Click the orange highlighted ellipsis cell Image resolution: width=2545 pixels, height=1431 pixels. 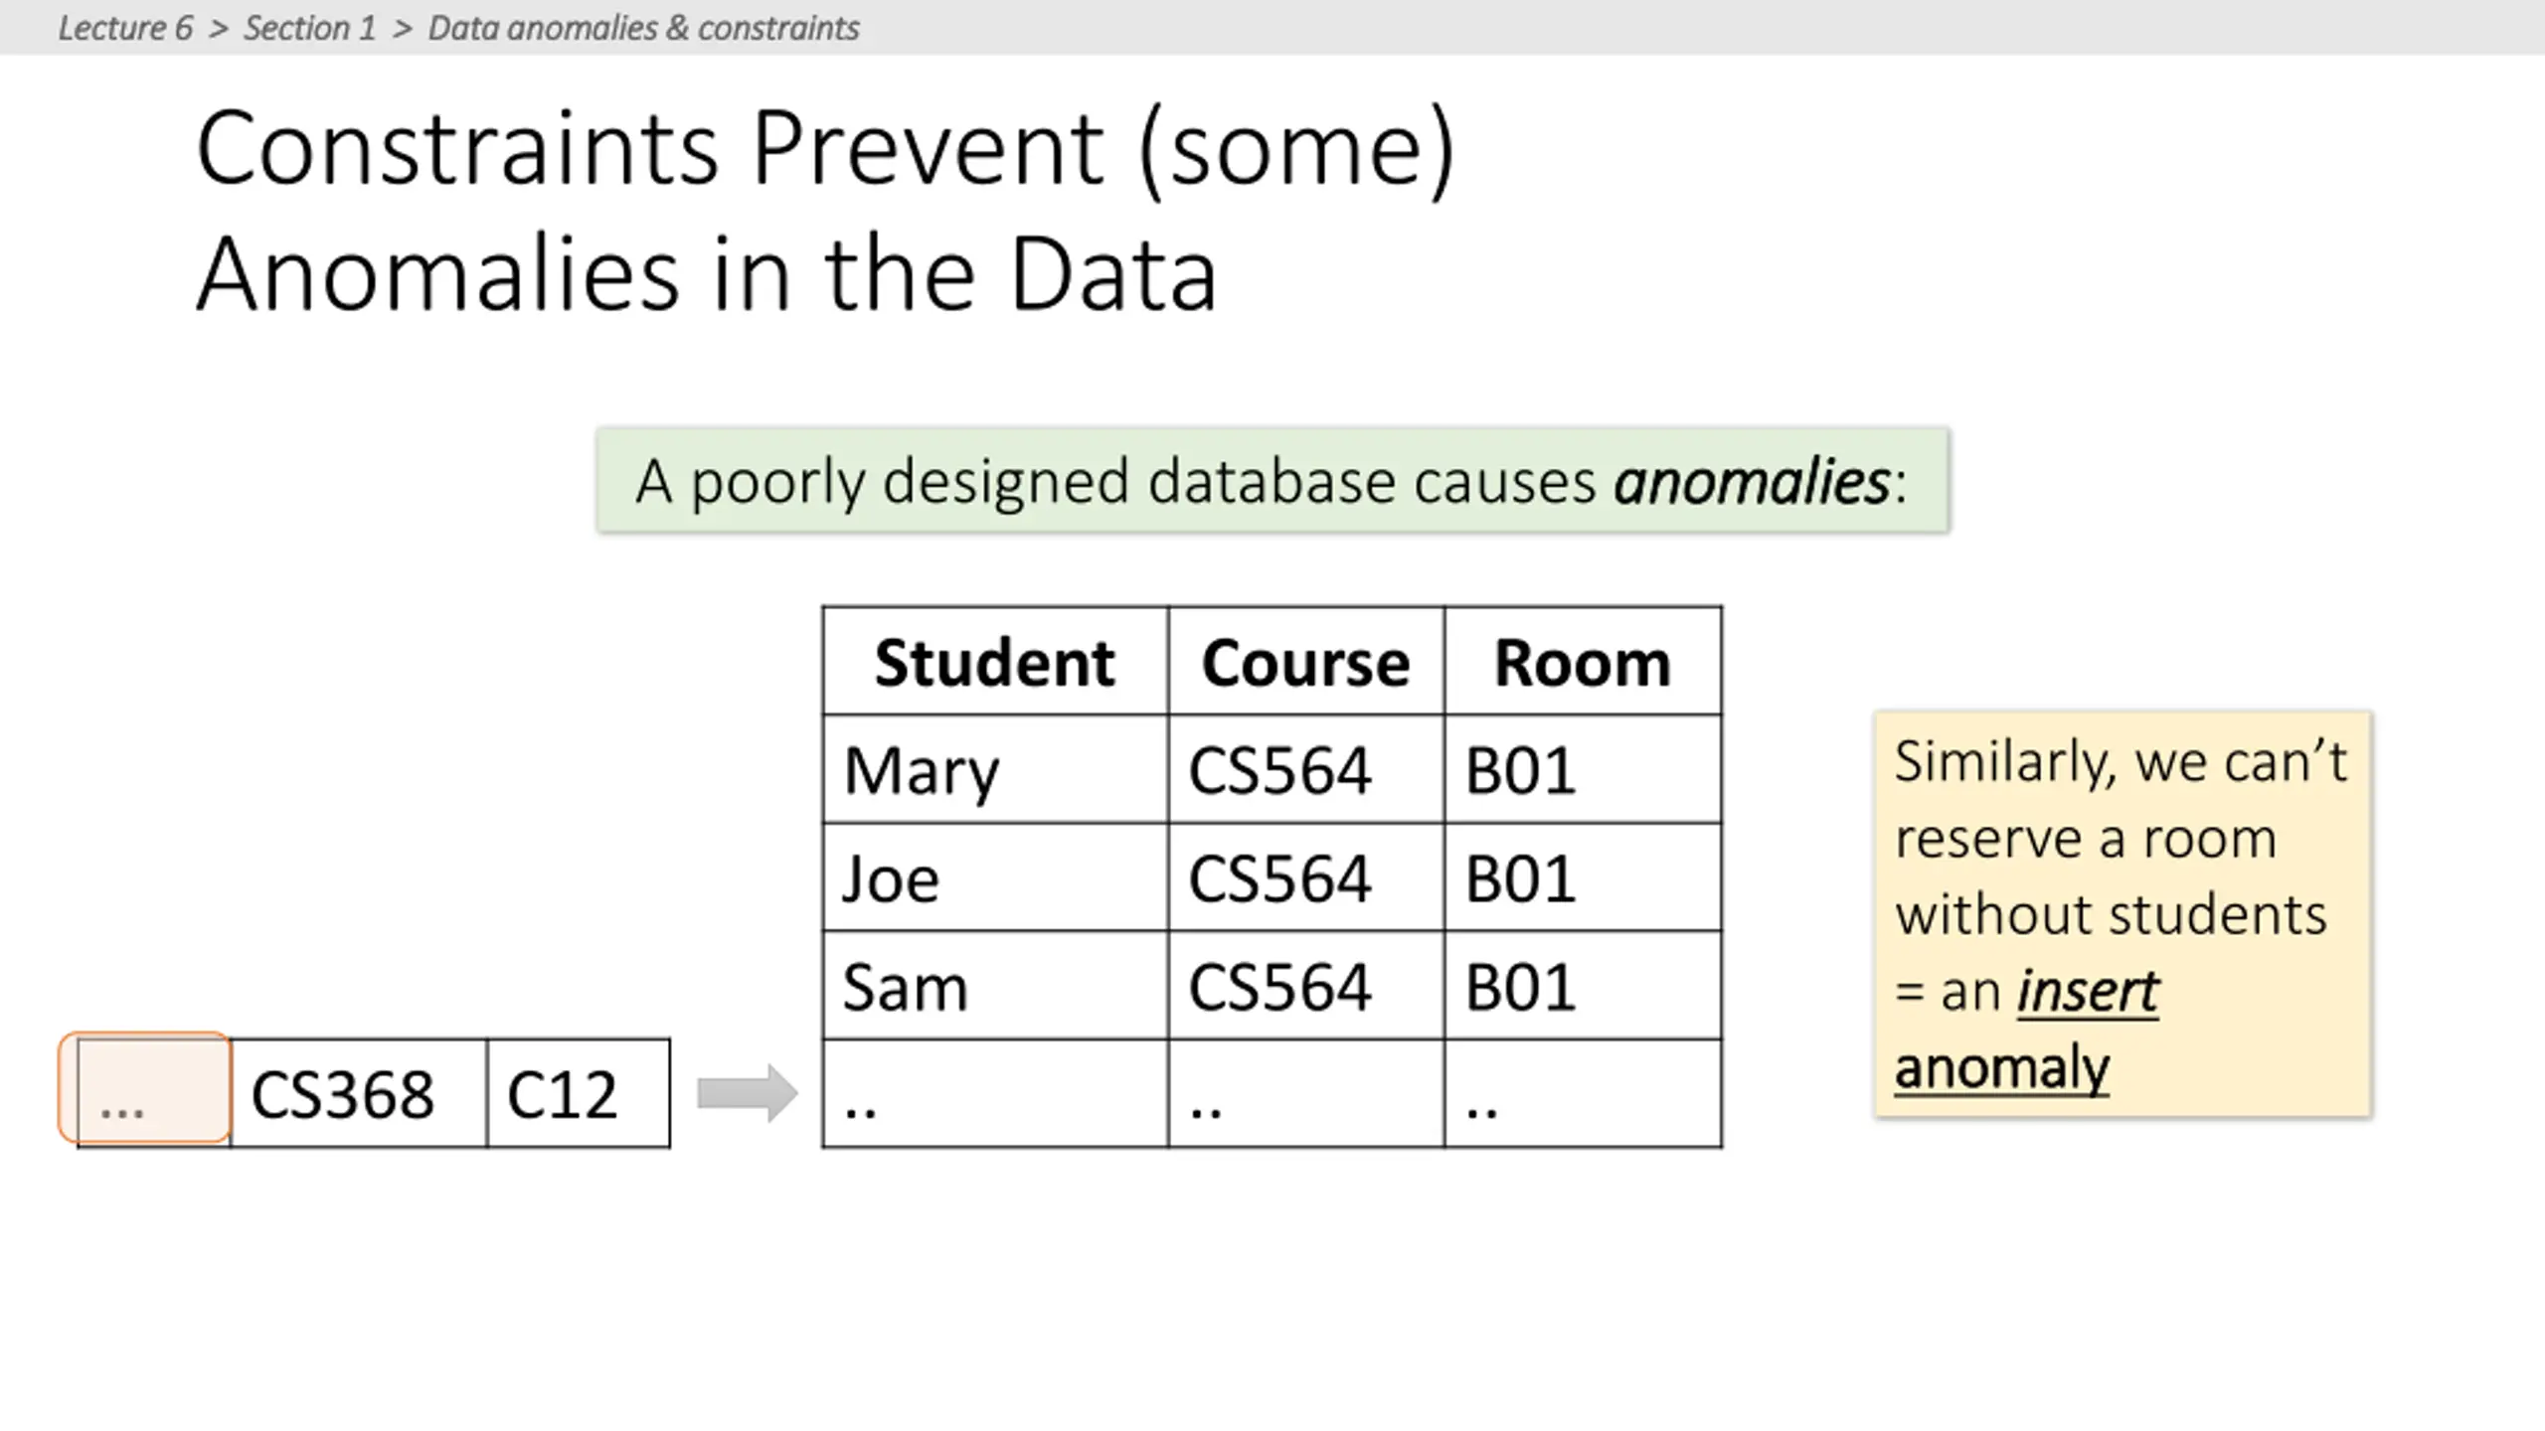click(145, 1089)
